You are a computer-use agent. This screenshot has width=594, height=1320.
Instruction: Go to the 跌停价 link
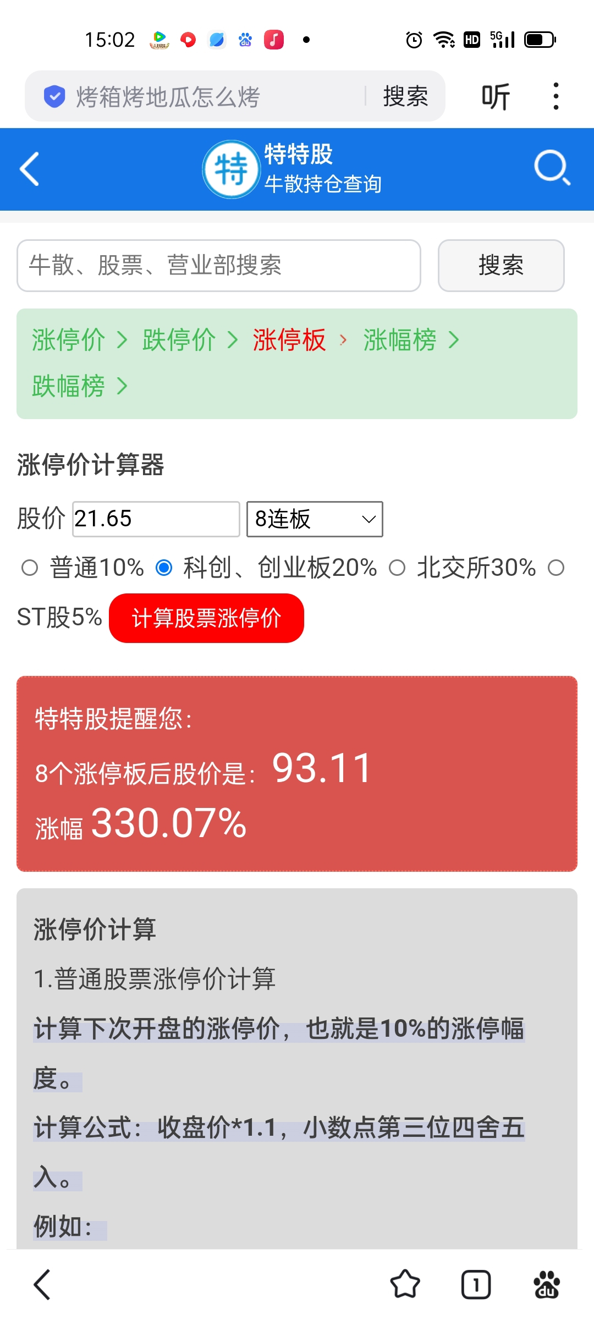click(x=179, y=340)
